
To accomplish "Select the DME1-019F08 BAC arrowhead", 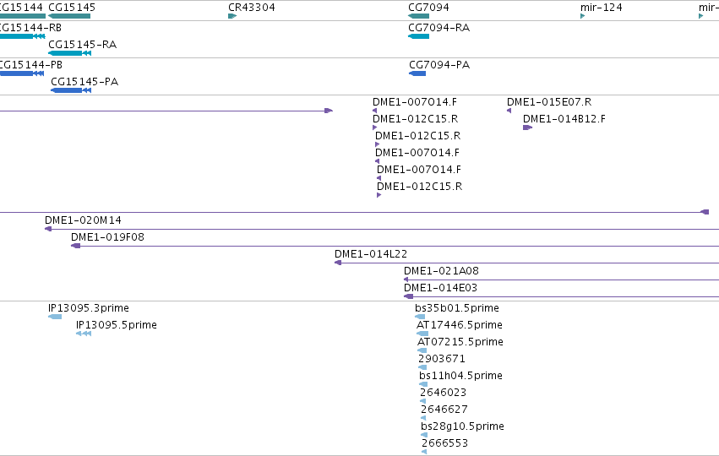I will coord(76,246).
